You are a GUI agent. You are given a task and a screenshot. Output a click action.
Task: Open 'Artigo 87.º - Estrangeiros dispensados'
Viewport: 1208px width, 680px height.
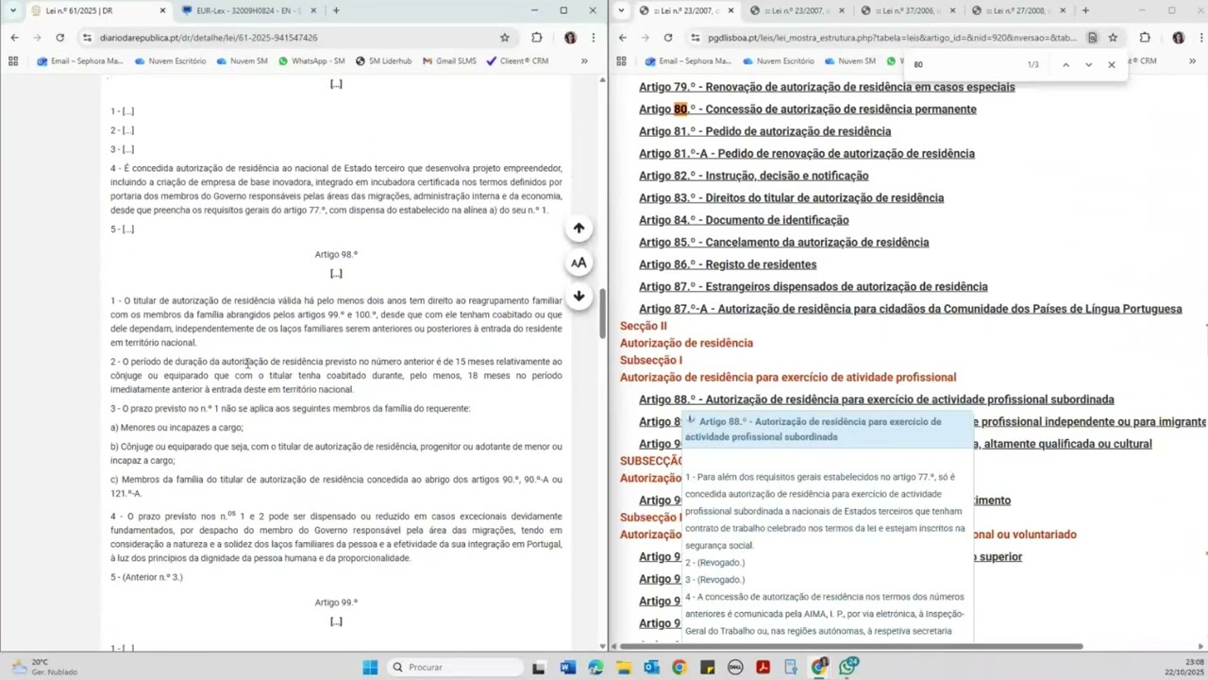[x=814, y=286]
